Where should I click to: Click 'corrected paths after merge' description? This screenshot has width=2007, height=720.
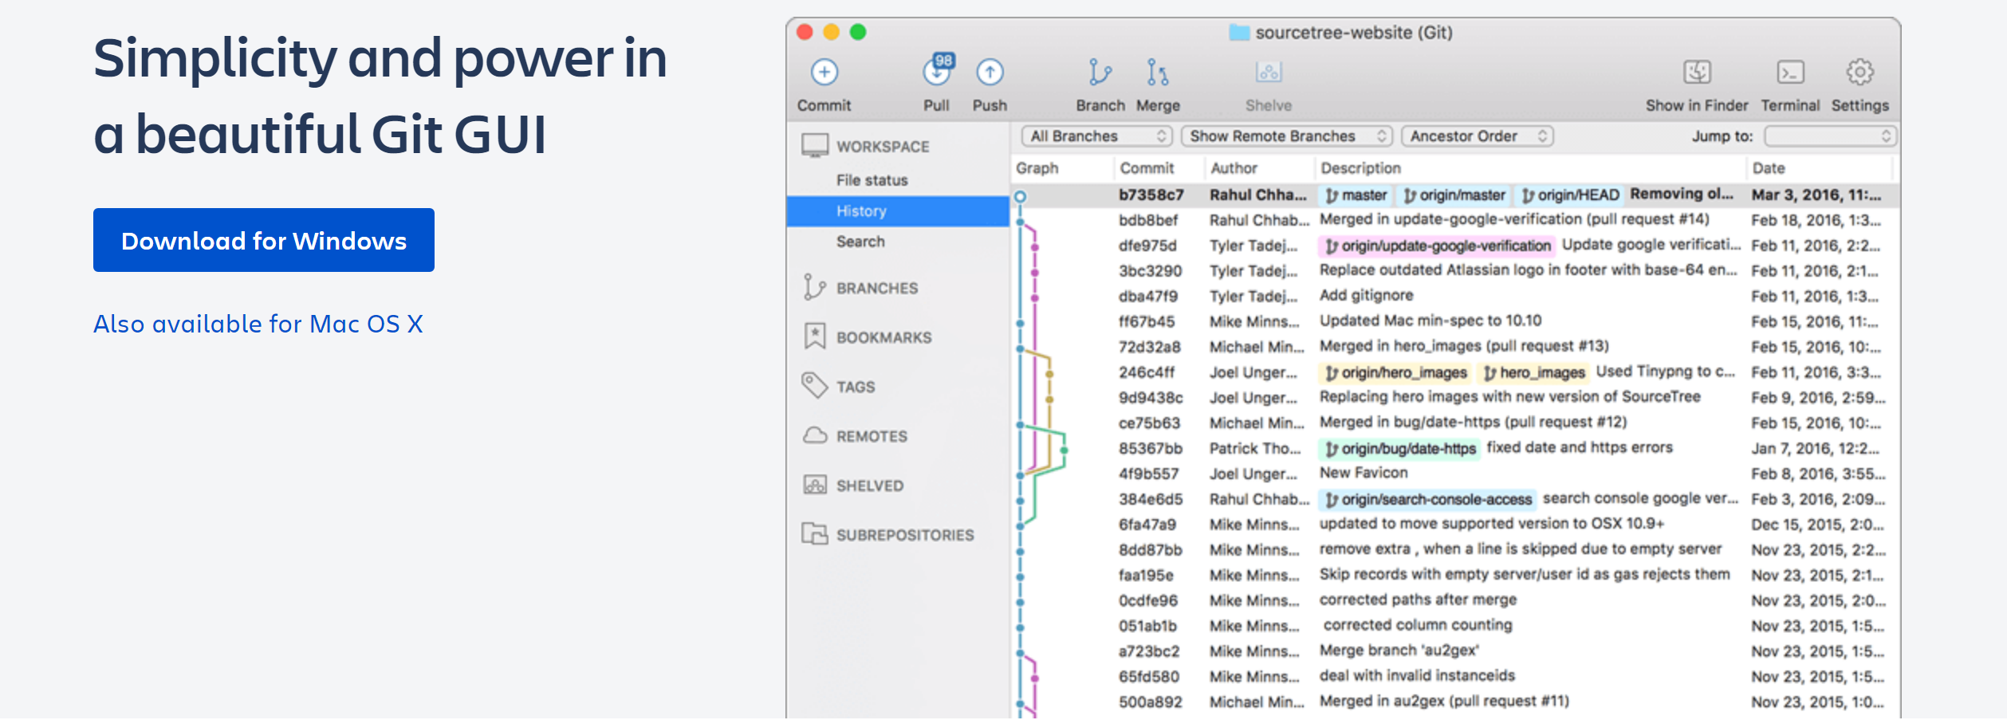click(x=1418, y=600)
